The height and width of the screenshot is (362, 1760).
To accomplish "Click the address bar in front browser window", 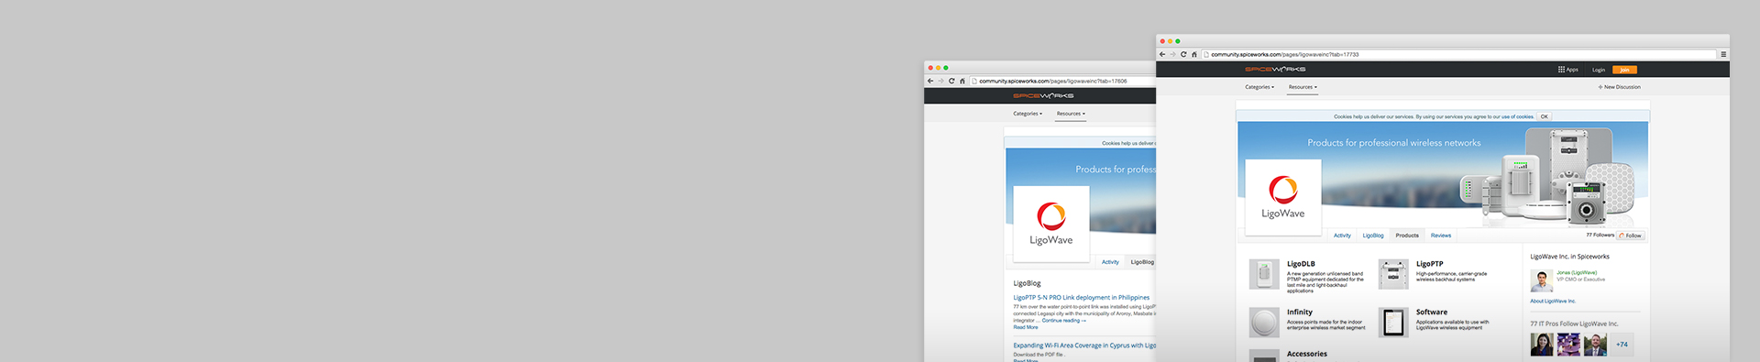I will click(x=1458, y=54).
